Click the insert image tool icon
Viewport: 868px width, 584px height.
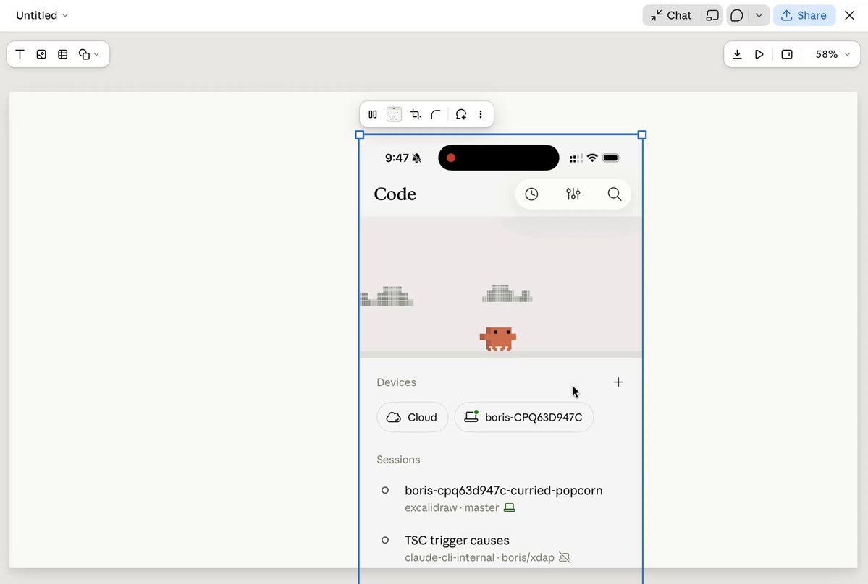[41, 54]
